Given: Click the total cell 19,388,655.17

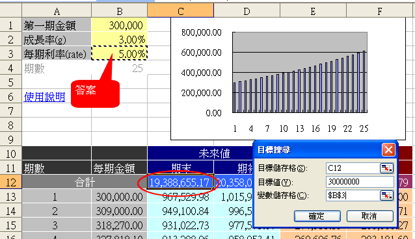Looking at the screenshot, I should (x=180, y=182).
